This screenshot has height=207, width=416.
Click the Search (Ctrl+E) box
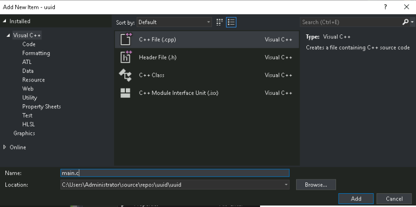point(351,22)
